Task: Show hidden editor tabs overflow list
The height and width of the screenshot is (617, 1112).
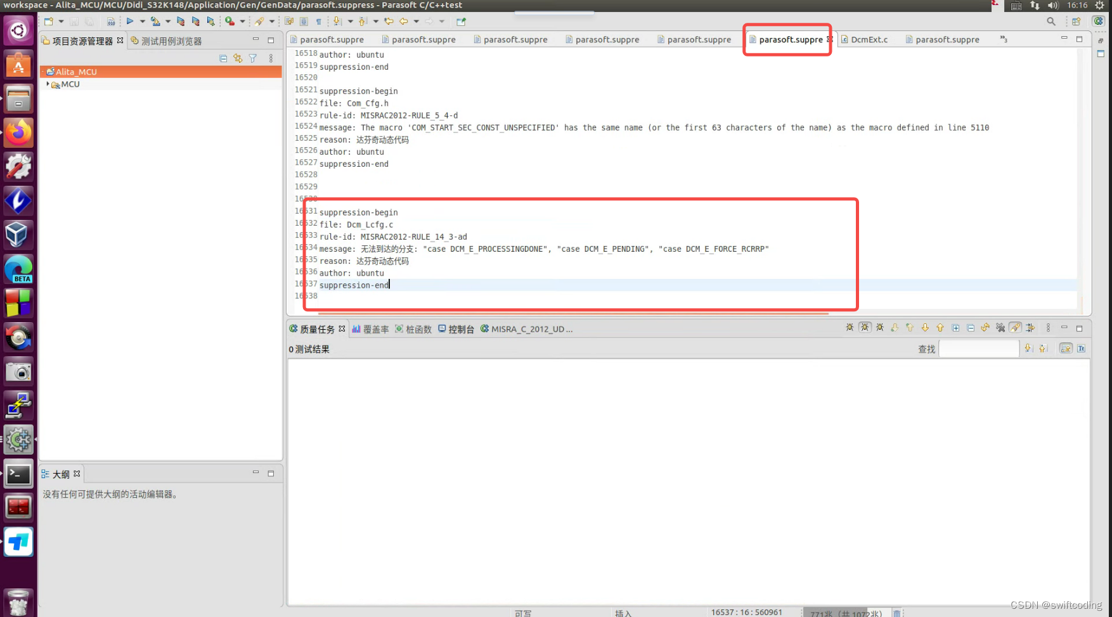Action: click(1004, 39)
